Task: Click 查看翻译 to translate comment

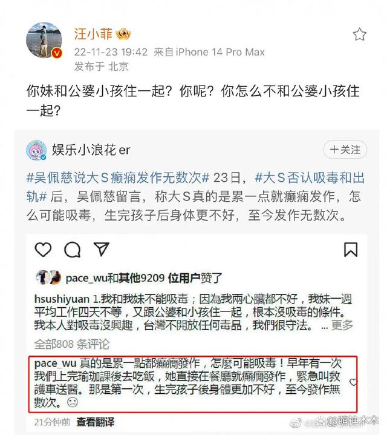Action: click(x=95, y=422)
